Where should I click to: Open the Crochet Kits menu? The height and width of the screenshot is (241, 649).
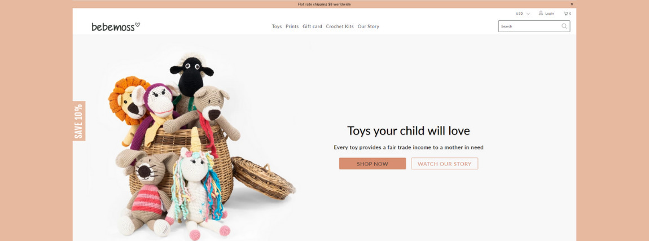click(339, 27)
